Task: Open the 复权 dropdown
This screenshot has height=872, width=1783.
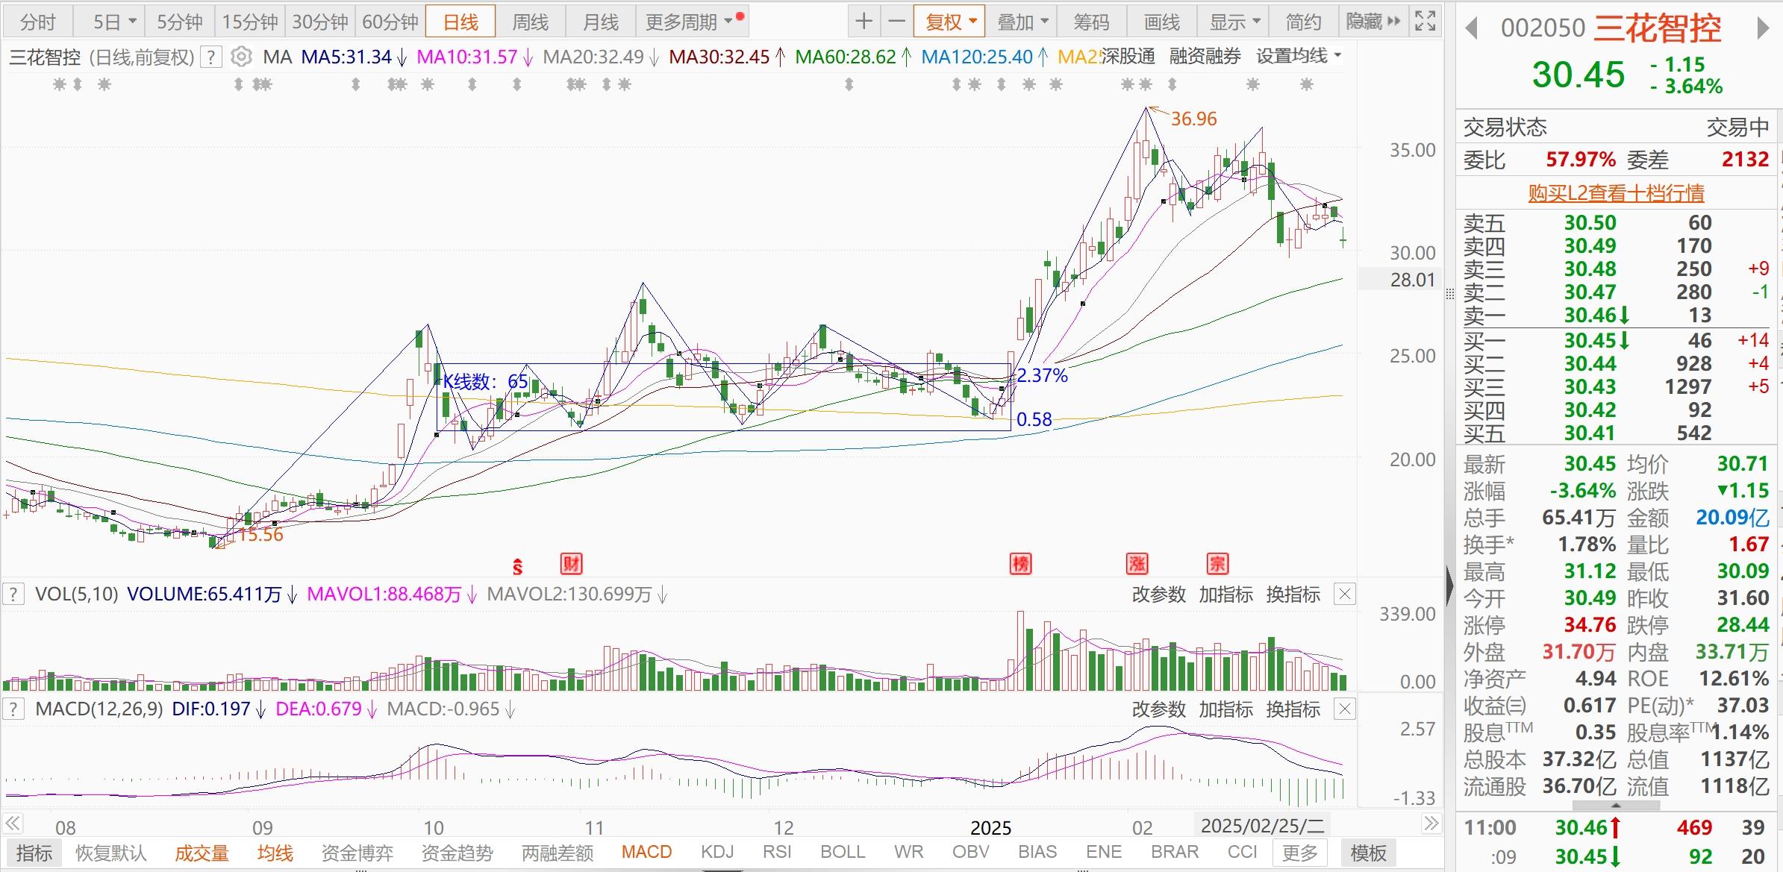Action: [x=951, y=22]
